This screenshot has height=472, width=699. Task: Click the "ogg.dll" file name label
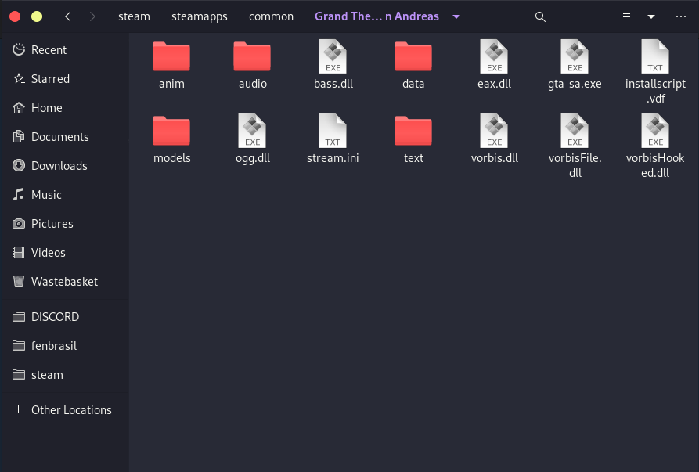(253, 158)
